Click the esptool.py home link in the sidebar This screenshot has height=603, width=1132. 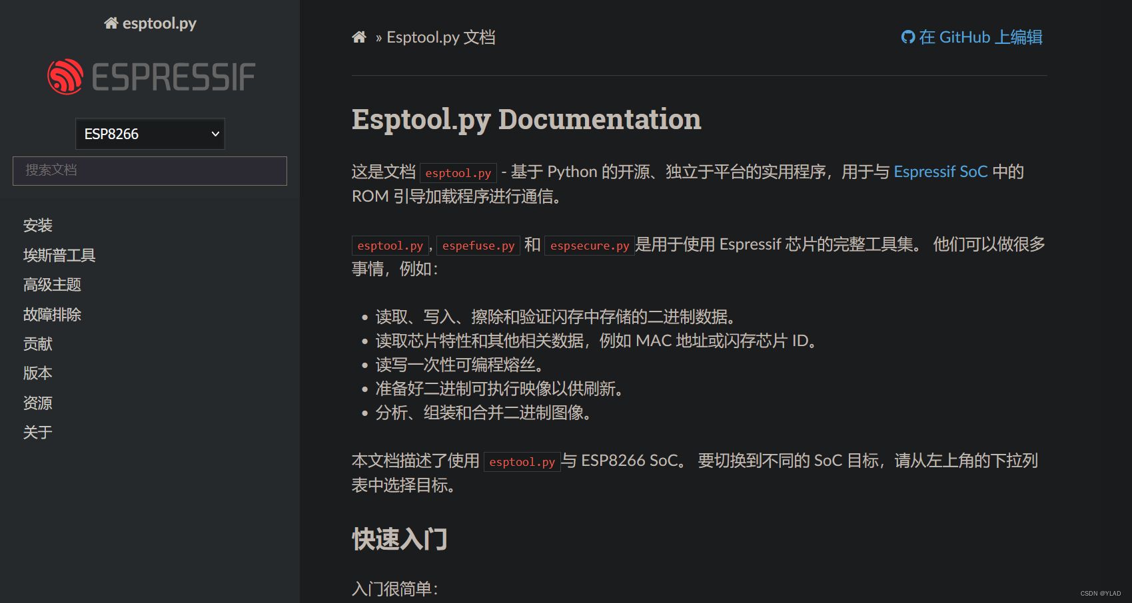click(151, 23)
